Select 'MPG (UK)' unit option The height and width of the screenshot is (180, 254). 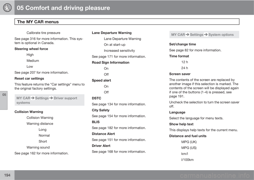point(189,142)
